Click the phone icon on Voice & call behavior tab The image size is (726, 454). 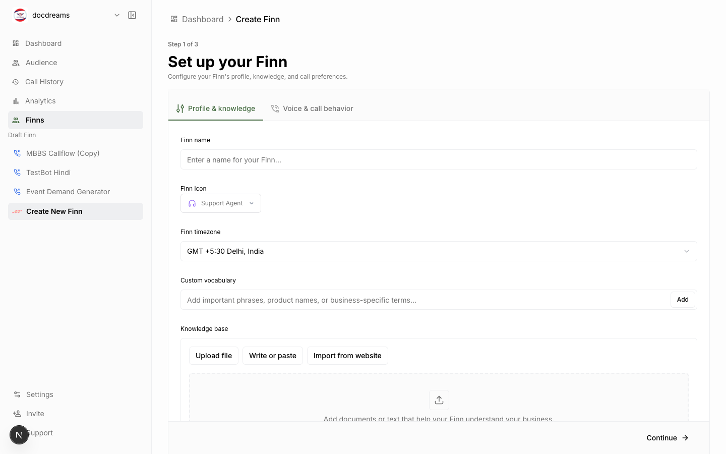[x=275, y=108]
